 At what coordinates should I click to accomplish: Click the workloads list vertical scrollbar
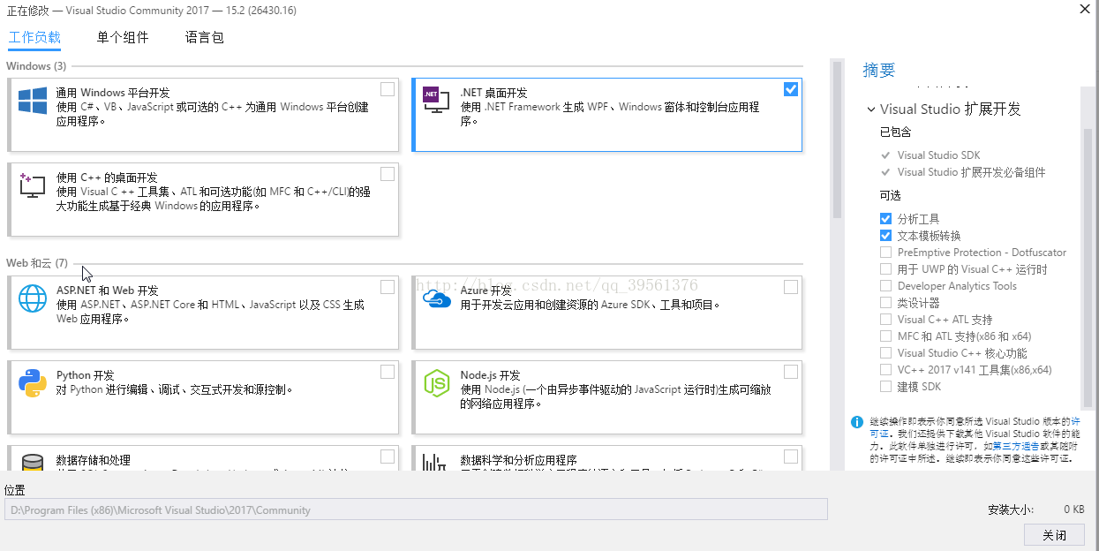click(837, 139)
